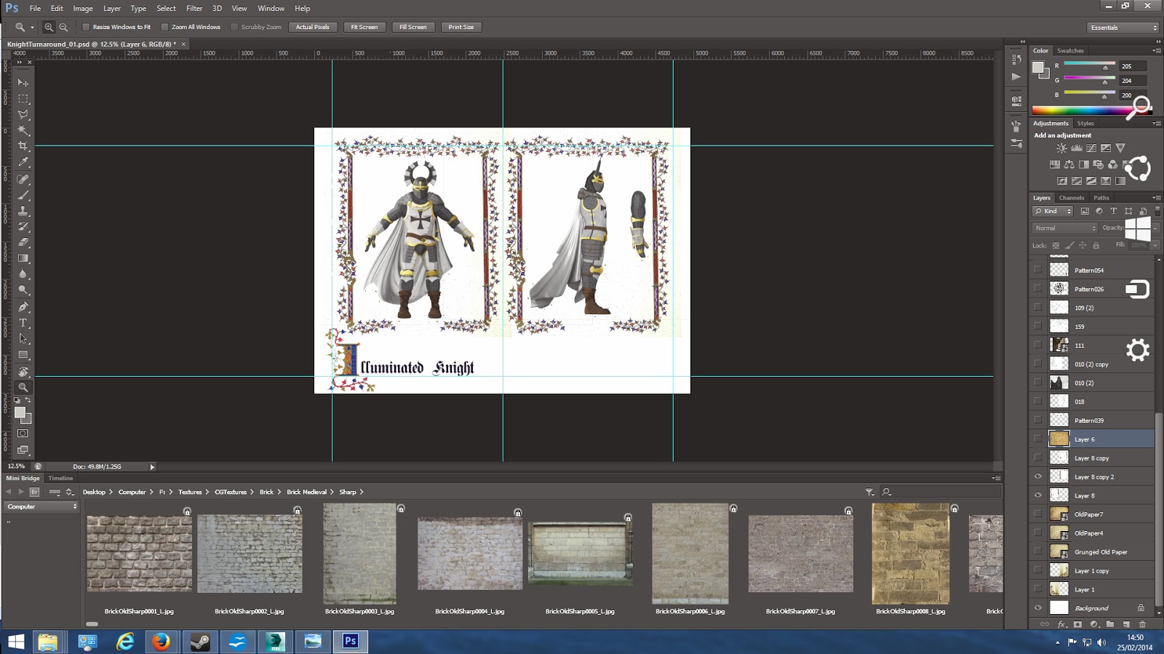
Task: Open the Filter menu
Action: 194,8
